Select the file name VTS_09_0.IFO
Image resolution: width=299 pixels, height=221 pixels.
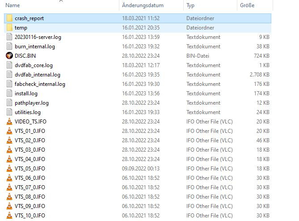pyautogui.click(x=30, y=206)
